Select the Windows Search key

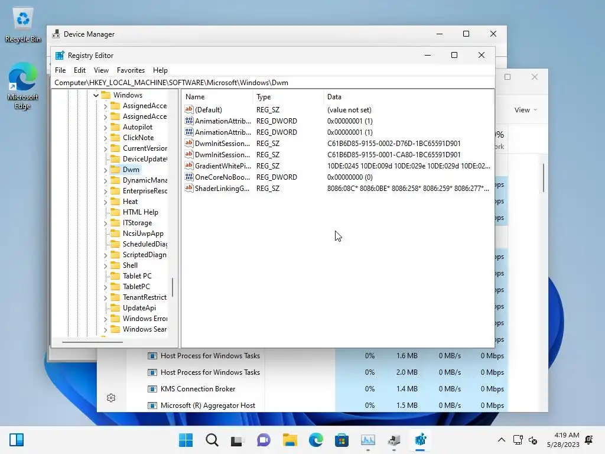(144, 329)
